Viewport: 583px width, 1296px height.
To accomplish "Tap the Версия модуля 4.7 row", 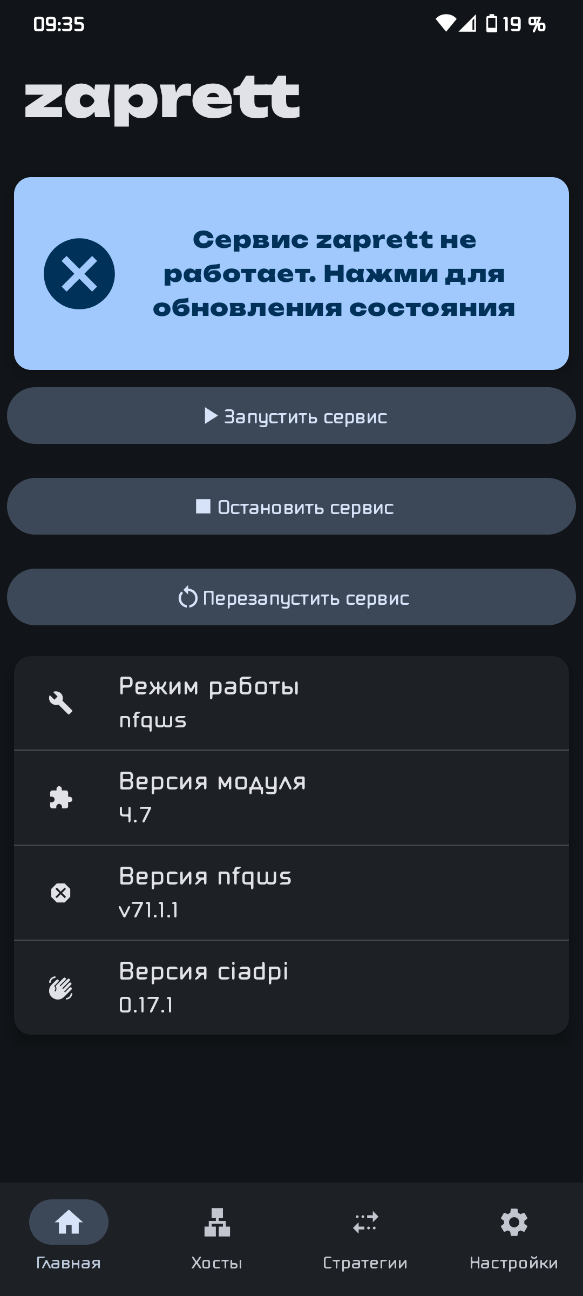I will point(291,798).
